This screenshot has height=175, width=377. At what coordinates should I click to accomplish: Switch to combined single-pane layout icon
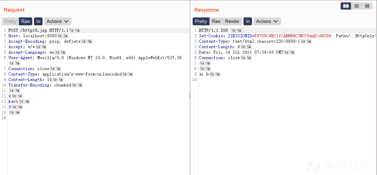(x=367, y=6)
